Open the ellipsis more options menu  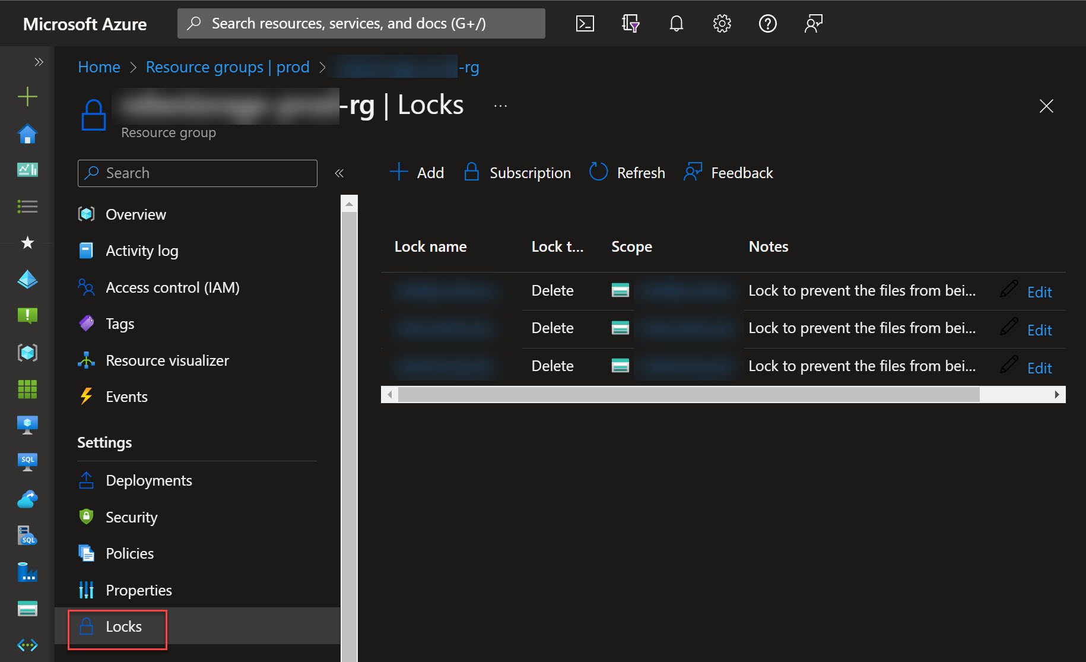coord(500,106)
